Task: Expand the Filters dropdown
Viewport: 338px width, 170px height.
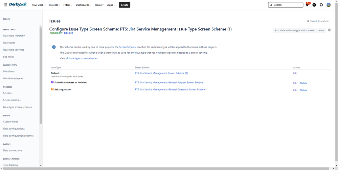Action: pos(68,5)
